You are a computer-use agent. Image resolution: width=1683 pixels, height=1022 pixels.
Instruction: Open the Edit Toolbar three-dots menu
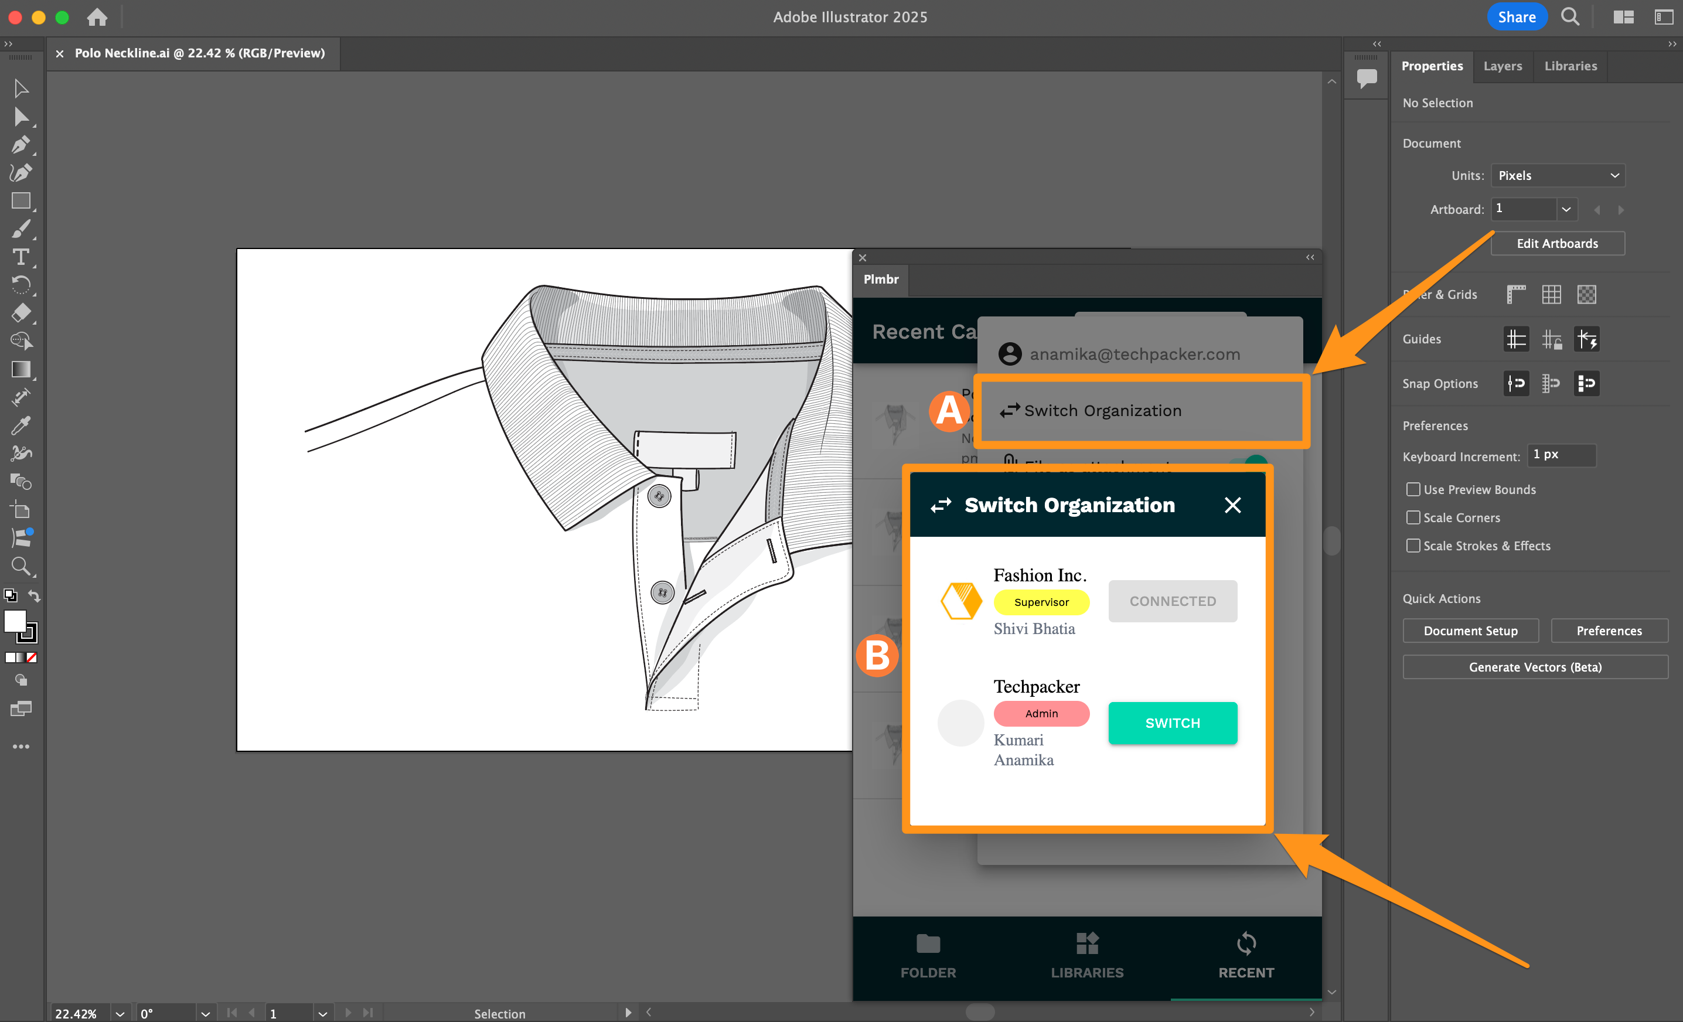pos(21,747)
